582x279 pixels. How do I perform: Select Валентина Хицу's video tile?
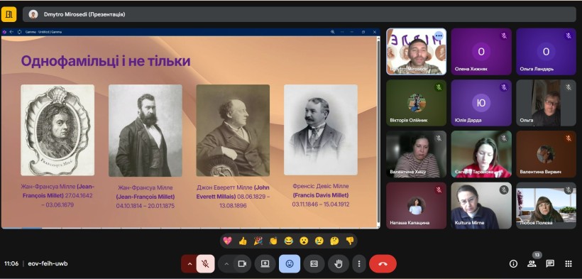(416, 154)
